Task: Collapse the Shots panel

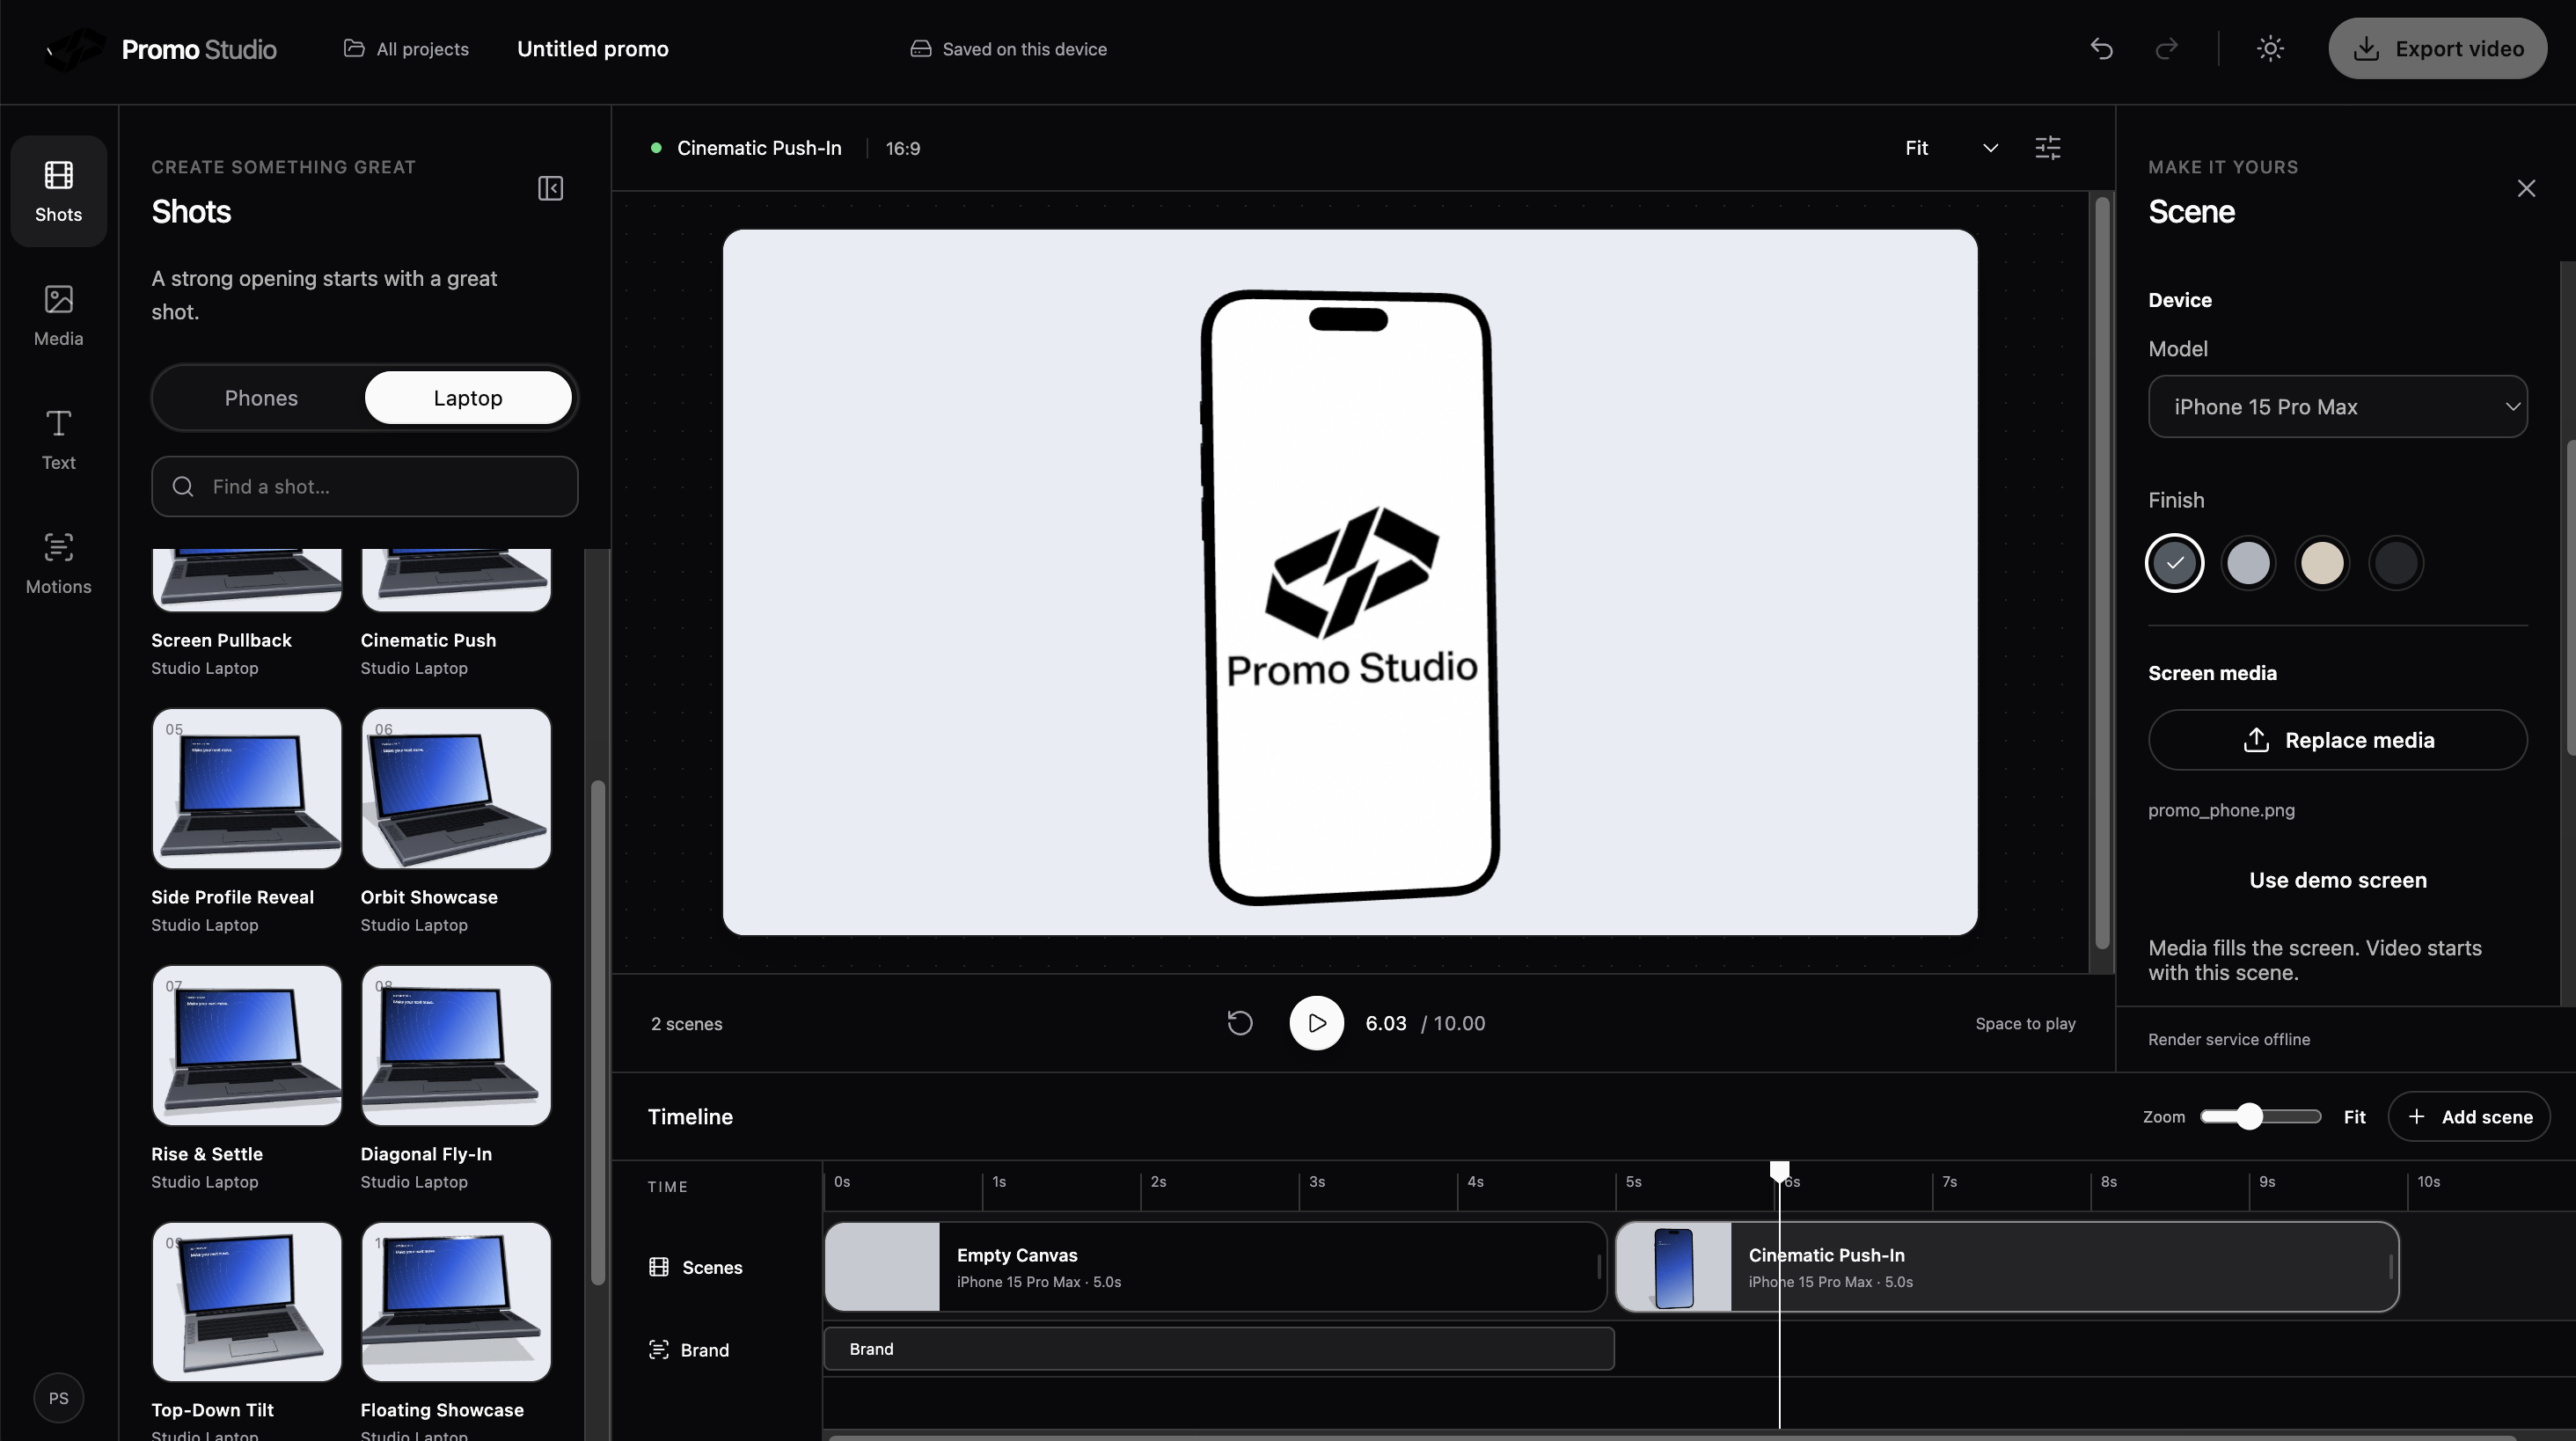Action: pyautogui.click(x=550, y=188)
